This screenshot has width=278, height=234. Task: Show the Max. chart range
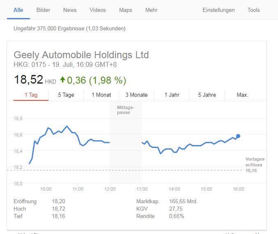pyautogui.click(x=242, y=95)
